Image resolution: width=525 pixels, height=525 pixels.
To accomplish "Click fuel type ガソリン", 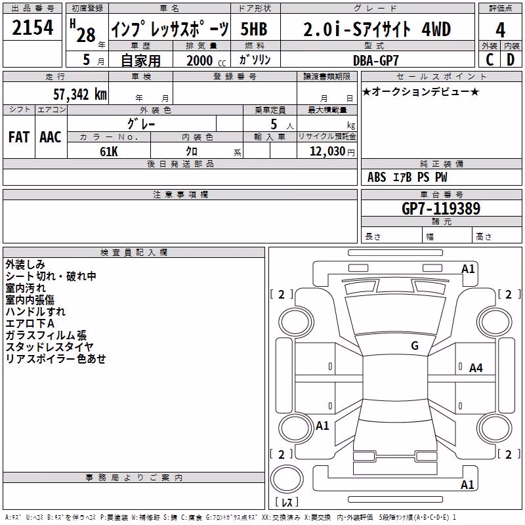I will tap(255, 60).
